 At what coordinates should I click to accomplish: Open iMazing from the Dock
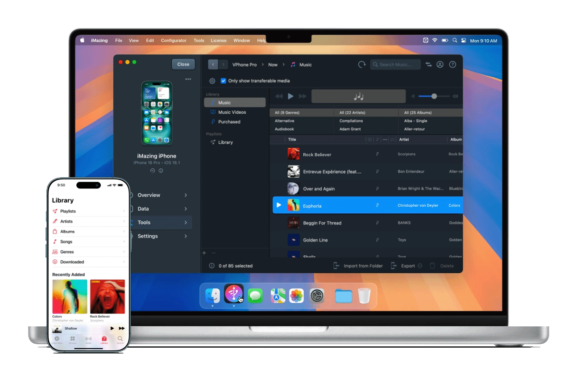(234, 294)
